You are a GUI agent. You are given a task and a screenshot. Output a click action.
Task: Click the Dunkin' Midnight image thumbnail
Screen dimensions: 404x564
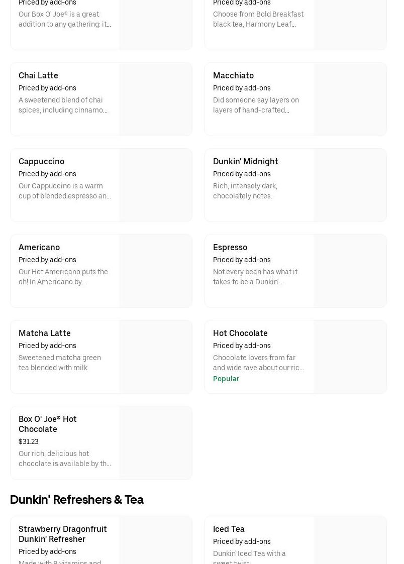tap(350, 185)
